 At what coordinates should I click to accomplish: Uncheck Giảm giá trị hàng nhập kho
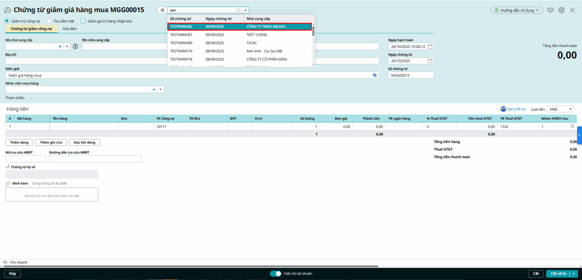coord(83,21)
